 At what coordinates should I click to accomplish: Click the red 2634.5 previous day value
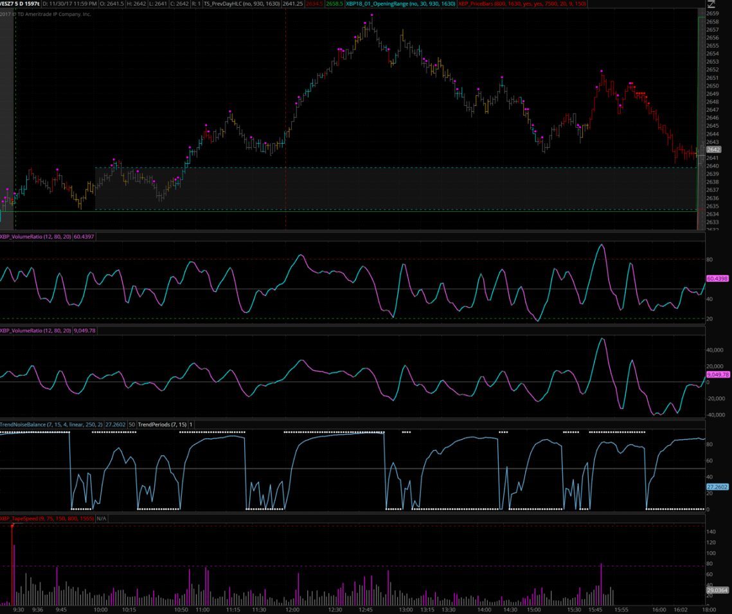click(x=314, y=4)
